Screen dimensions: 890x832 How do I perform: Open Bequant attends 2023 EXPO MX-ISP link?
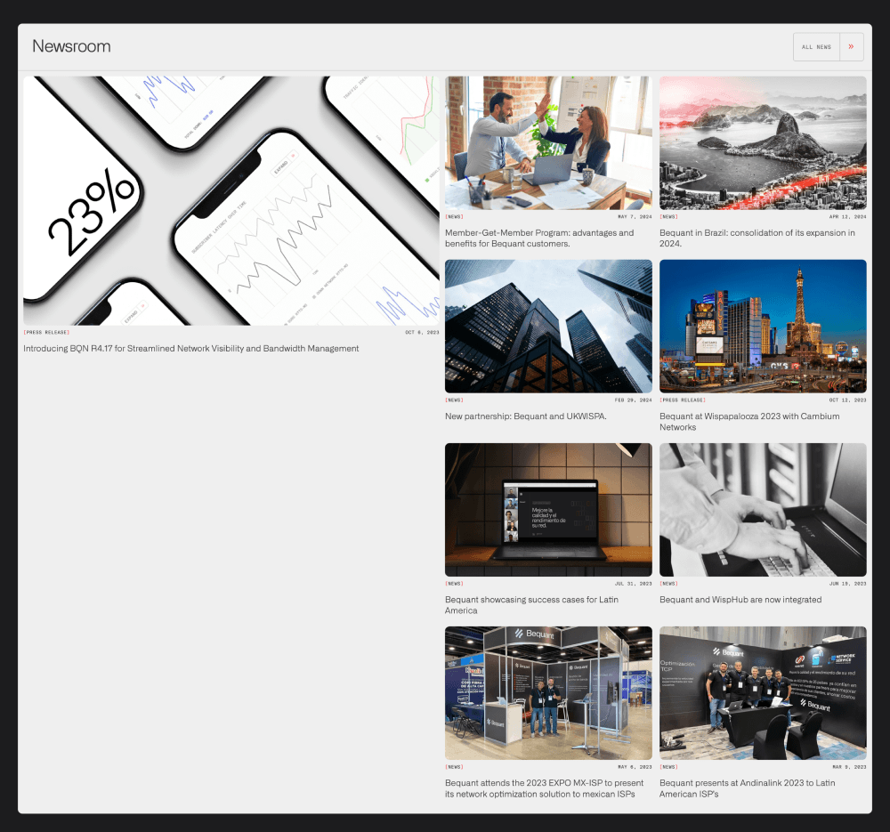point(545,788)
